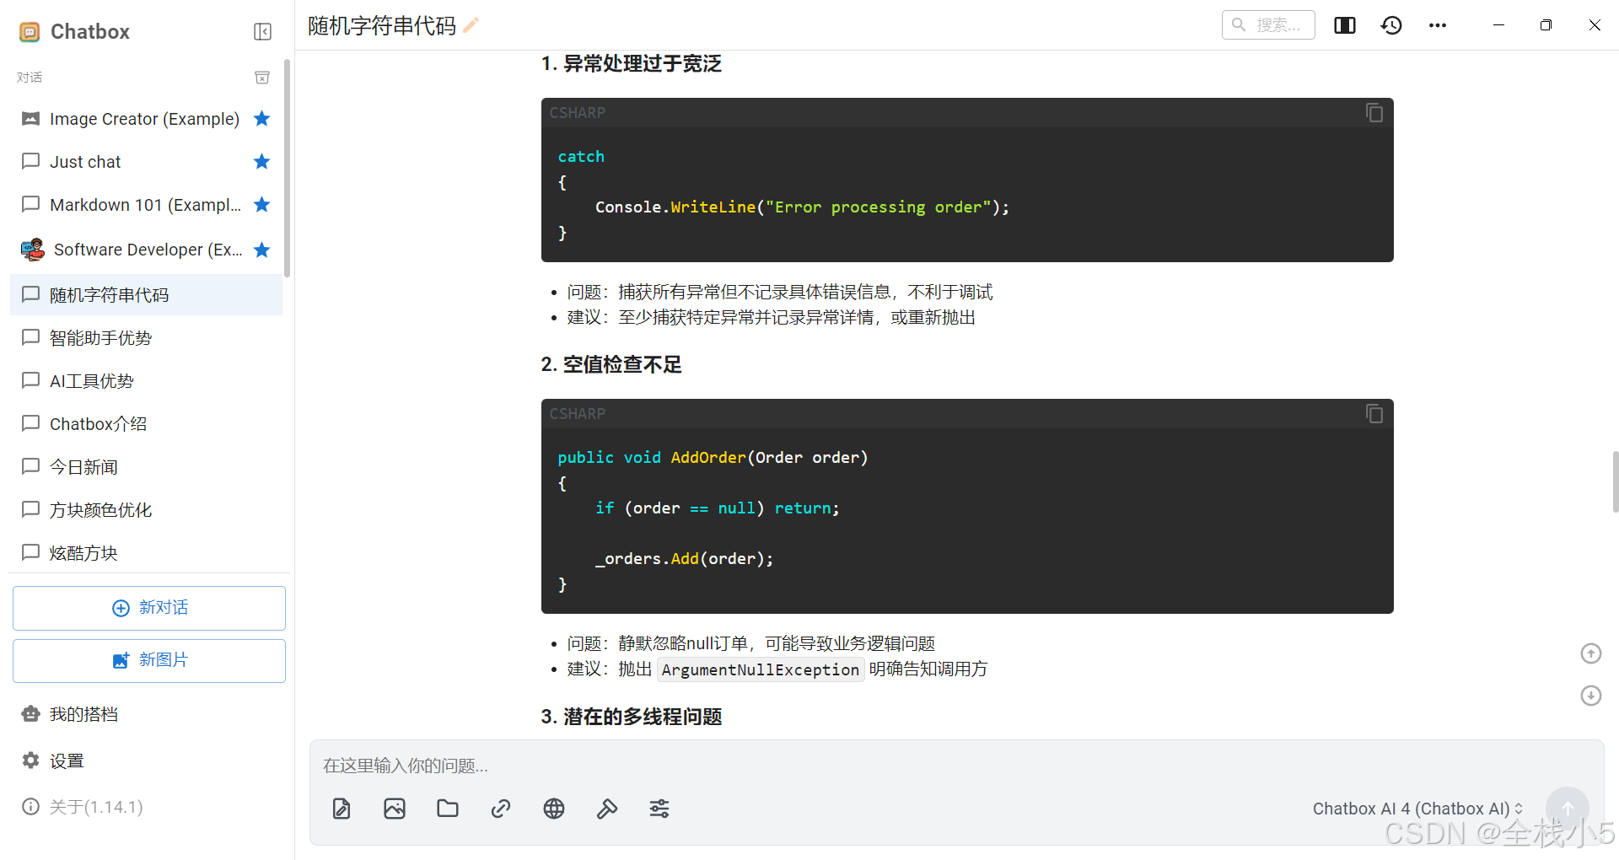
Task: Click the chat content vertical scrollbar
Action: [1615, 481]
